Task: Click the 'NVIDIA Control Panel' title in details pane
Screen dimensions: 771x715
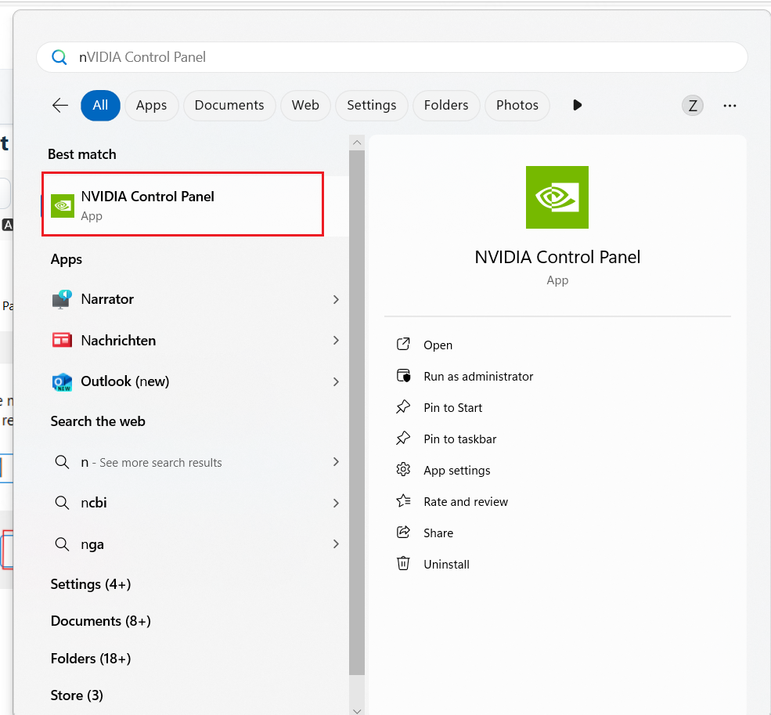Action: click(x=557, y=257)
